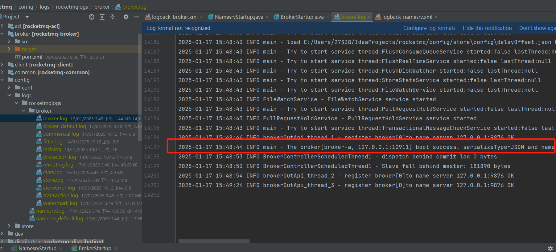Select stats.log file
Viewport: 556px width, 252px height.
click(53, 172)
